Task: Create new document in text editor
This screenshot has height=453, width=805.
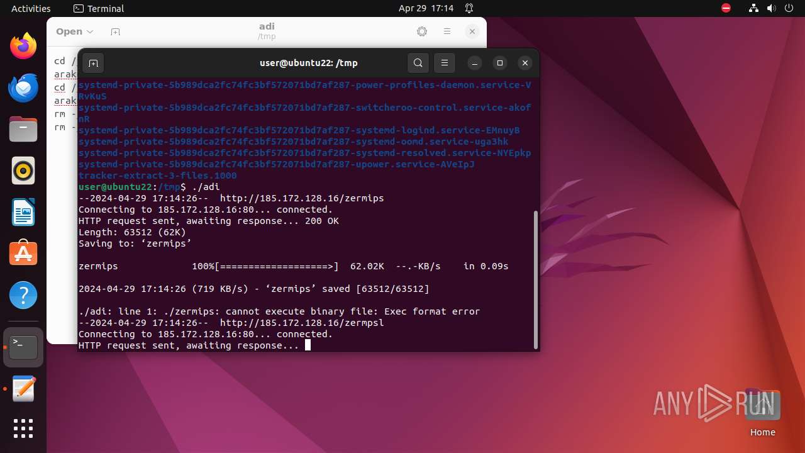Action: pyautogui.click(x=115, y=31)
